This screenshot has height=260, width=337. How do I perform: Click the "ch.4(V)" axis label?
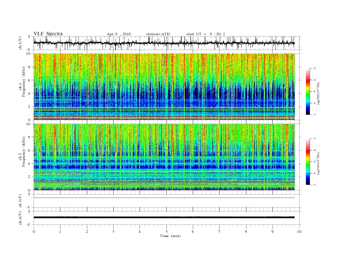20,218
